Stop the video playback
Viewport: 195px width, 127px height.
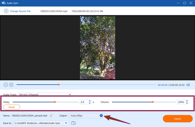tap(11, 85)
